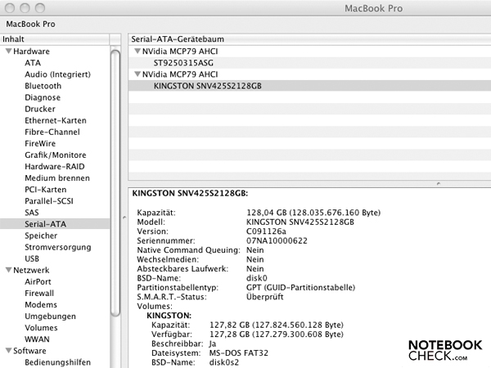
Task: Select PCI-Karten in the sidebar
Action: pos(45,190)
